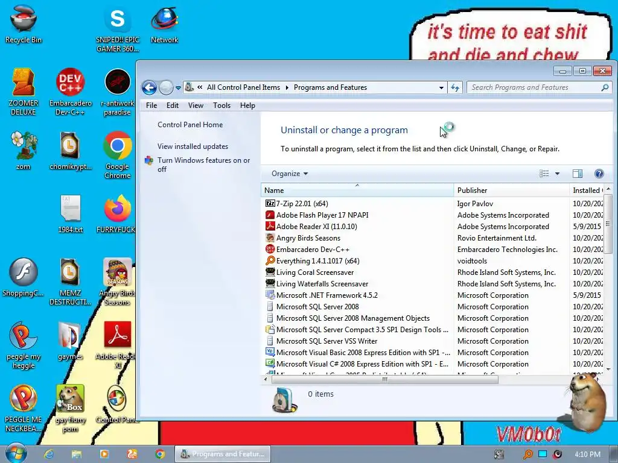This screenshot has height=463, width=618.
Task: Open the File menu
Action: [x=151, y=106]
